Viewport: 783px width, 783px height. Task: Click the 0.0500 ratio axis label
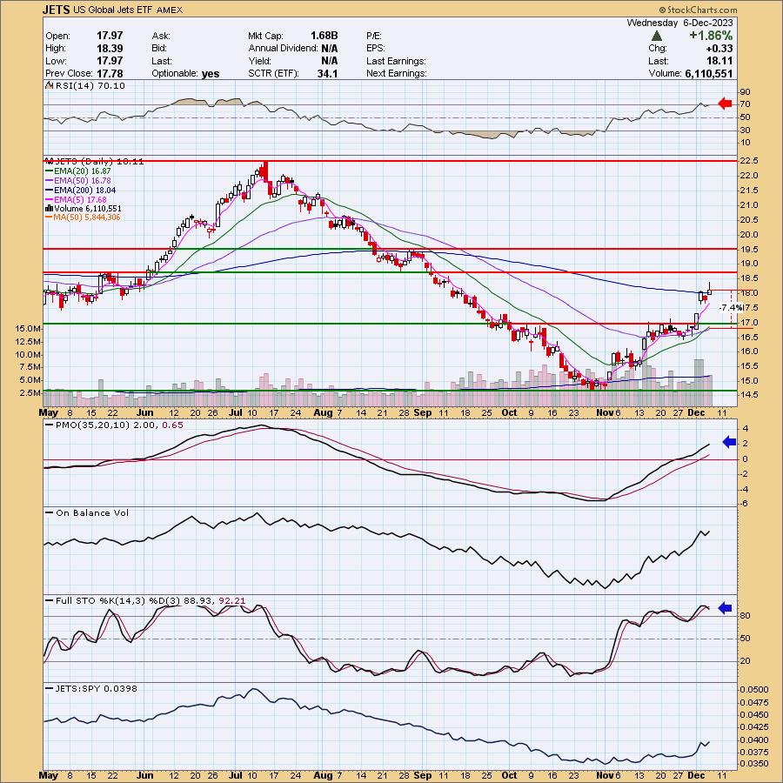(755, 690)
